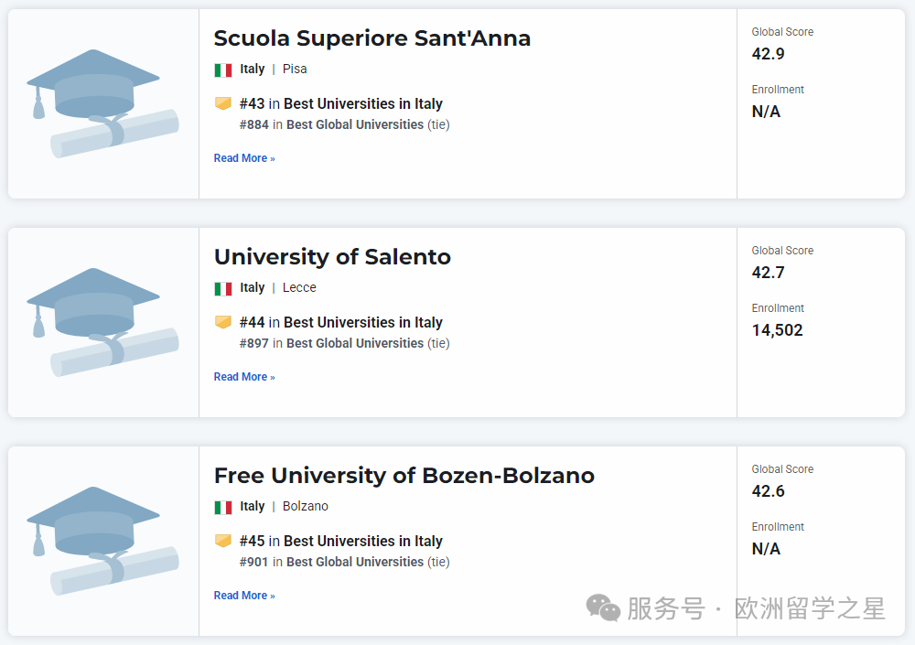Click the Italy flag icon beside Bolzano

pos(223,507)
